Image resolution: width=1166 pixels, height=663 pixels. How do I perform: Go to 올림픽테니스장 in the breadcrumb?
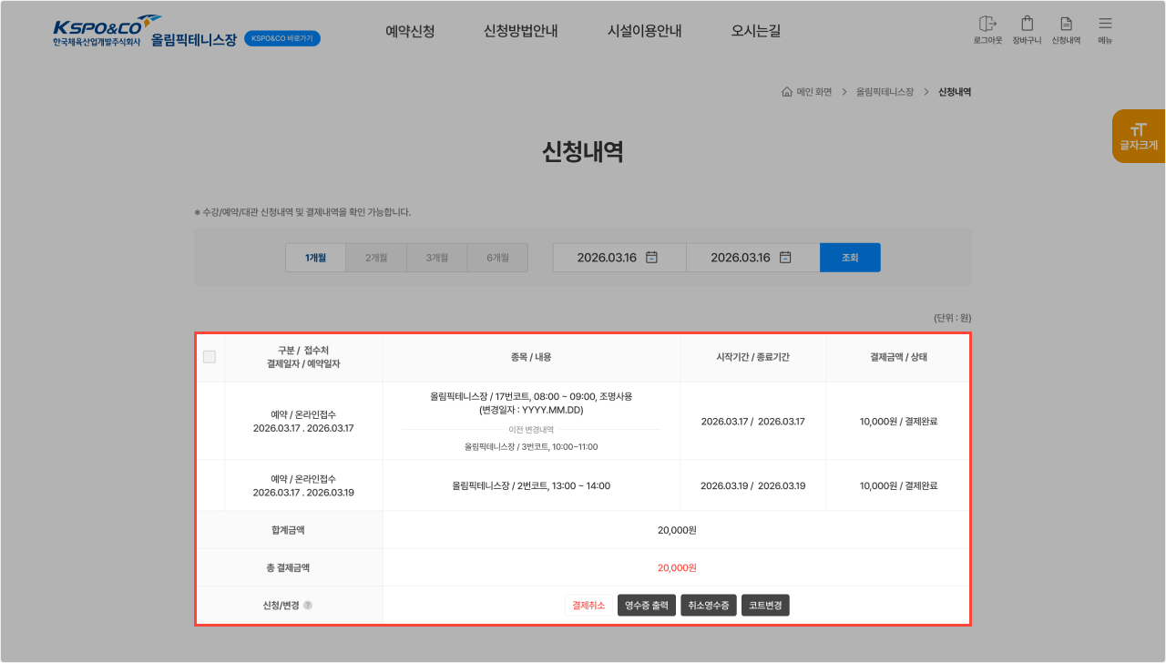(x=885, y=92)
